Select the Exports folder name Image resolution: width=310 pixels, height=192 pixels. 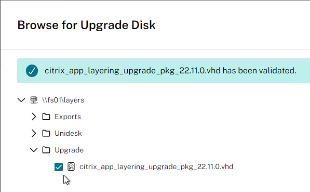click(68, 117)
